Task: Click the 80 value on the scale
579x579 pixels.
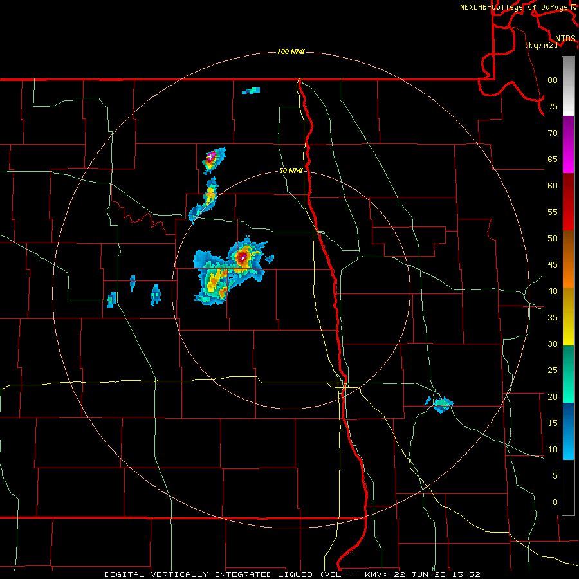Action: 553,80
